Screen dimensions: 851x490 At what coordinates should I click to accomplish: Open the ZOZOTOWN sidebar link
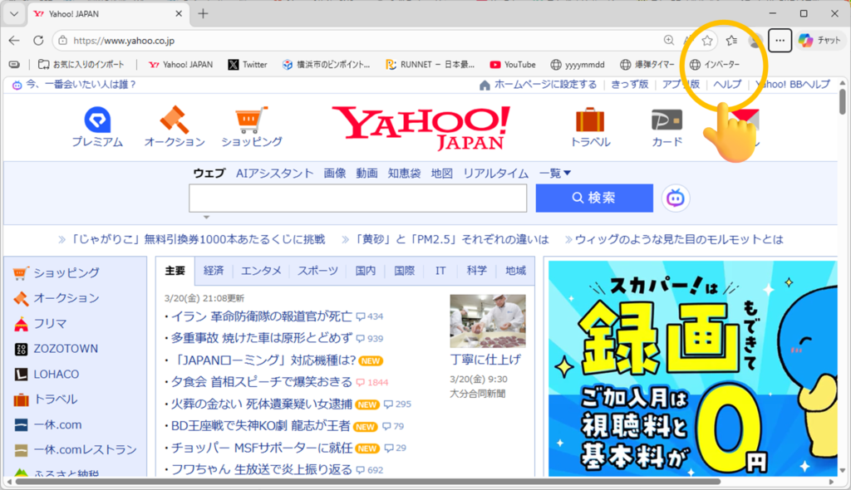(65, 349)
